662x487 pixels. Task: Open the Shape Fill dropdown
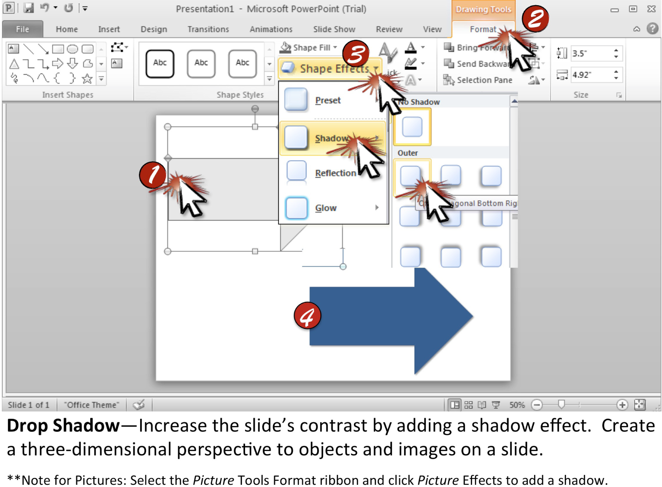pos(309,48)
